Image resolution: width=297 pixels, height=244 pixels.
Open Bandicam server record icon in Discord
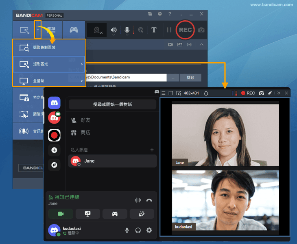[54, 135]
